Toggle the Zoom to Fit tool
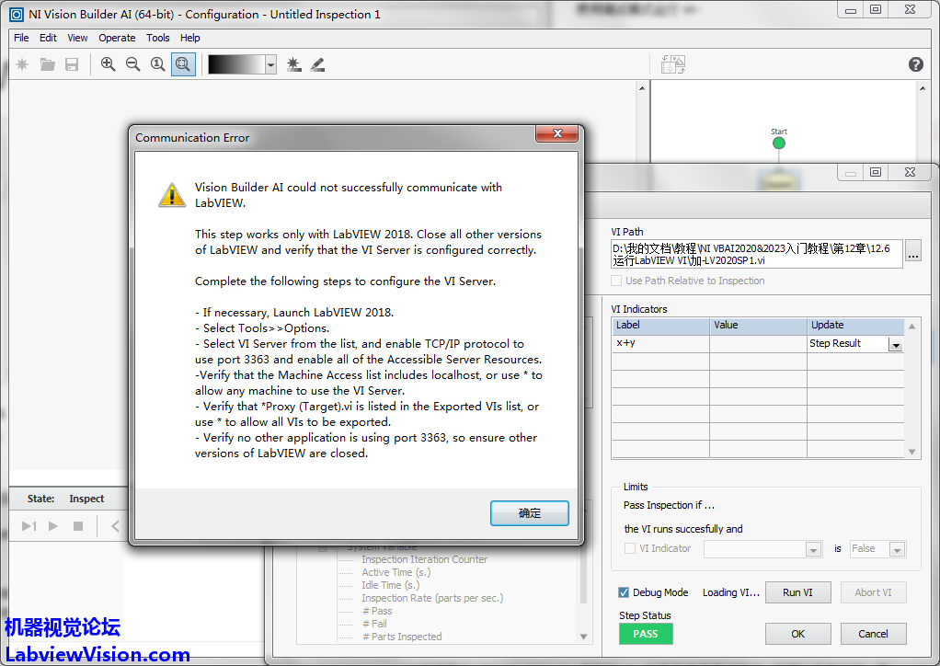940x666 pixels. point(183,64)
